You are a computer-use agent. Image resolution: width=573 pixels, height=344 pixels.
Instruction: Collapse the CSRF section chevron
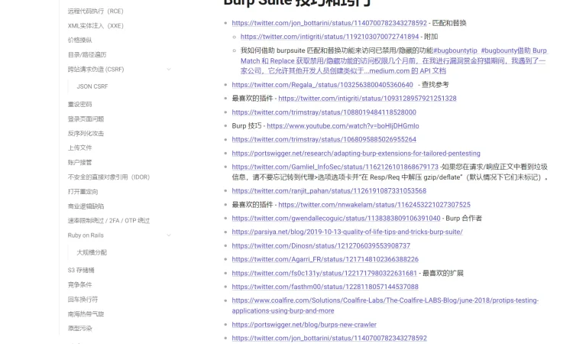point(169,69)
